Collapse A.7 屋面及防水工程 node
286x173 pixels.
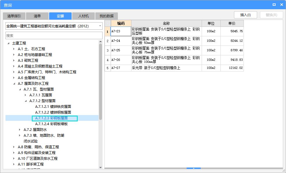pyautogui.click(x=14, y=84)
